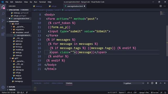This screenshot has height=94, width=168.
Task: Open the 1: python terminal dropdown
Action: click(x=134, y=83)
